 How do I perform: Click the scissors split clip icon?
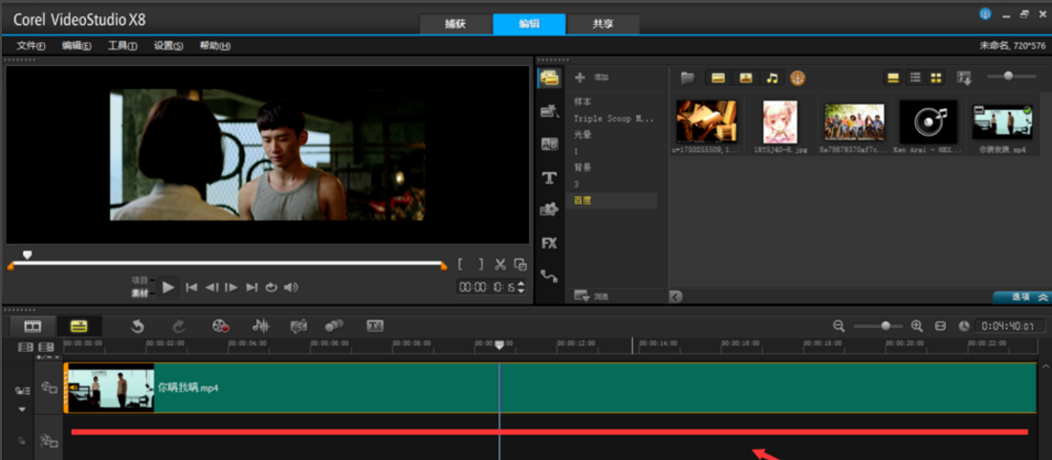click(x=499, y=264)
